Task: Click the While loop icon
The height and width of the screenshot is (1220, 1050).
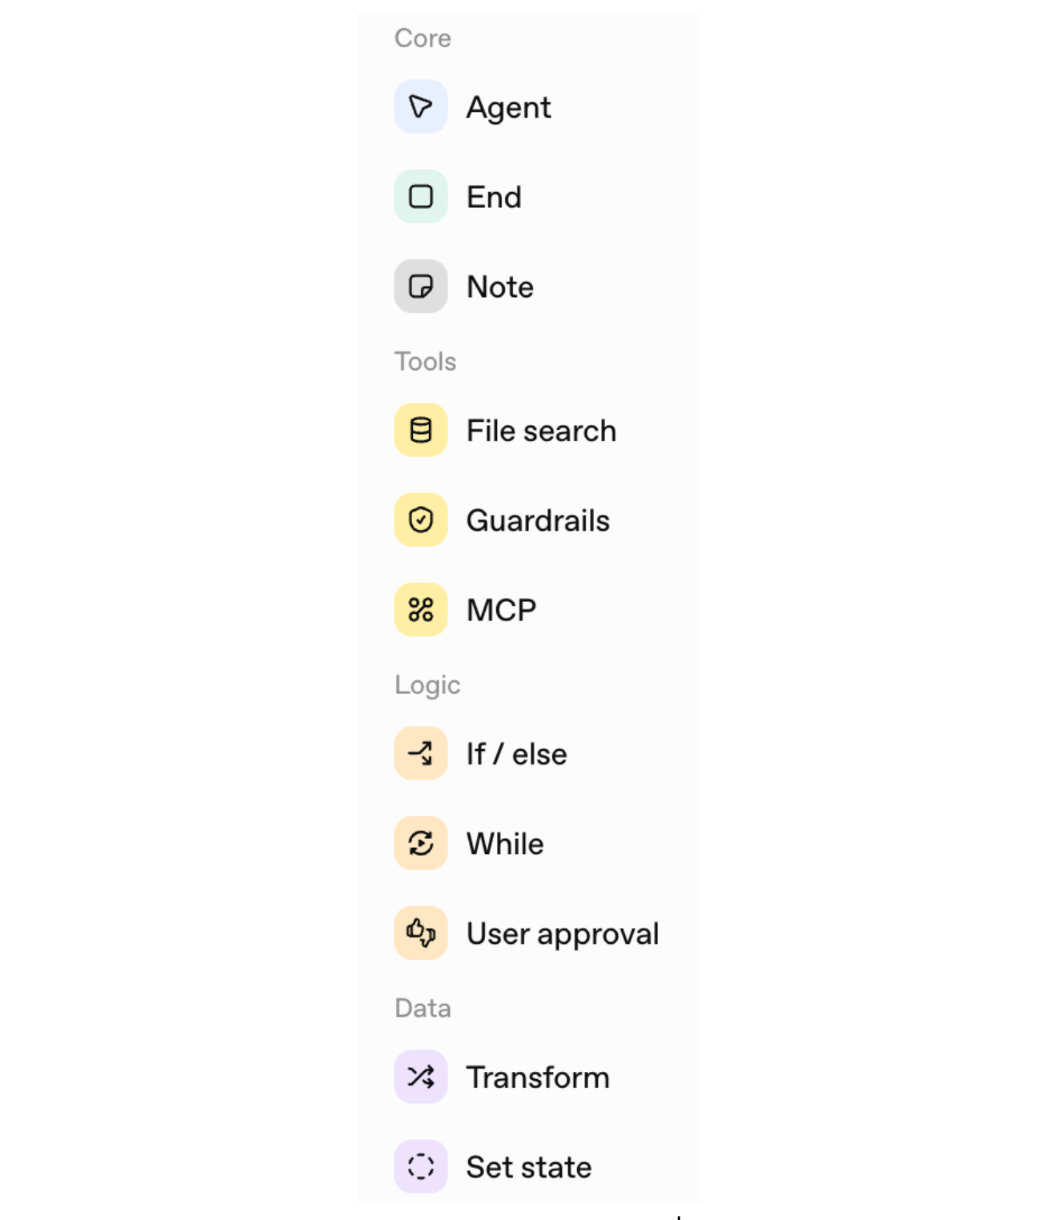Action: (420, 843)
